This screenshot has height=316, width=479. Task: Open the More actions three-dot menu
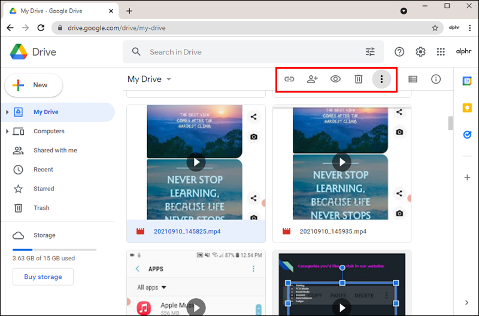381,79
